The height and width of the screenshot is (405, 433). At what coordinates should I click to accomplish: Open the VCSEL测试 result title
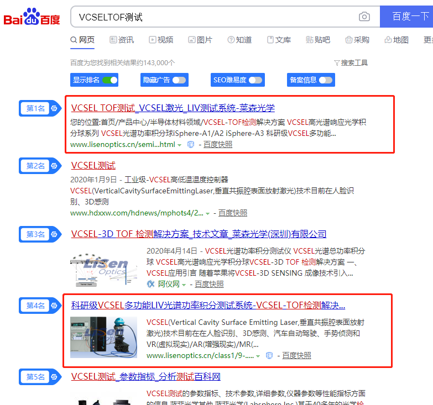tap(93, 166)
